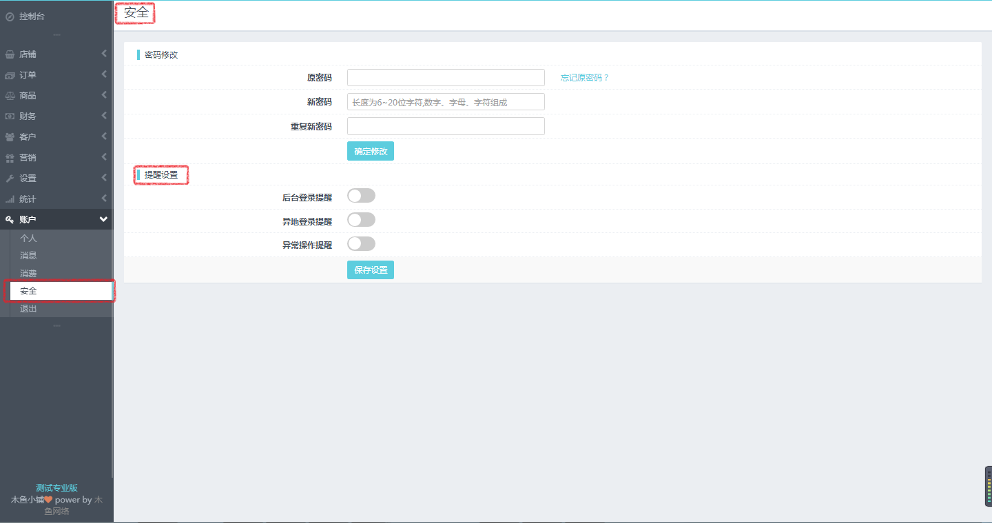Click the 新密码 input field
Viewport: 992px width, 526px height.
coord(446,102)
